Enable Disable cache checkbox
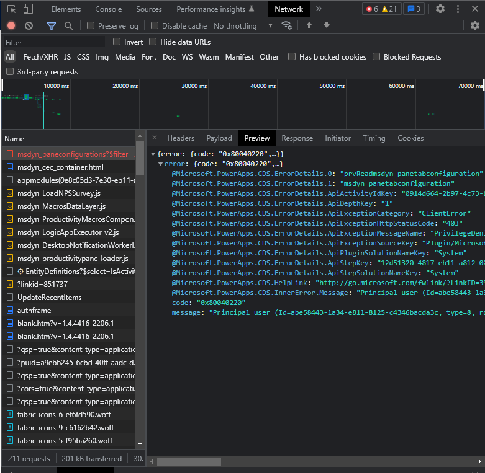This screenshot has height=473, width=485. click(155, 25)
